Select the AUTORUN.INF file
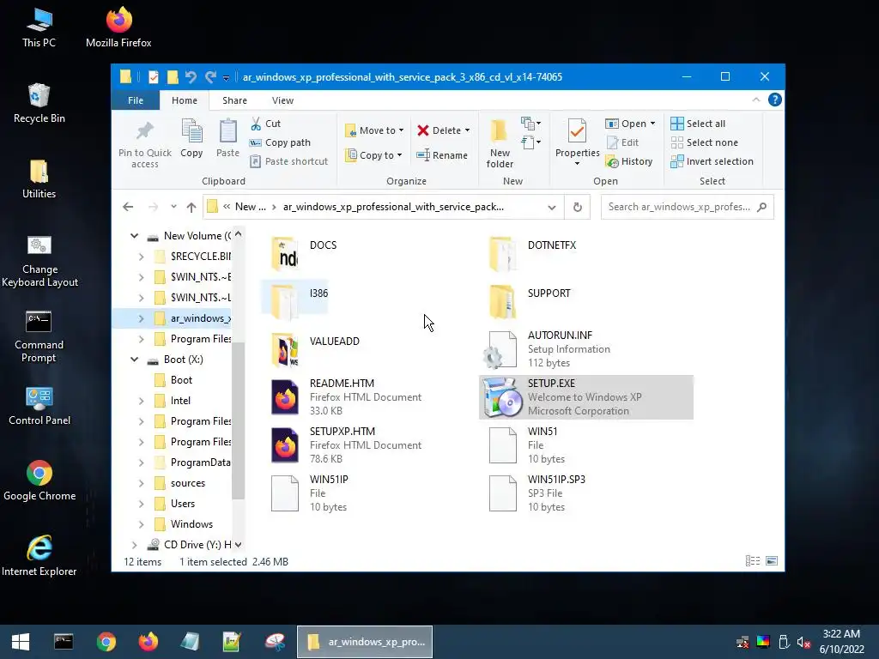This screenshot has width=879, height=659. (x=585, y=348)
